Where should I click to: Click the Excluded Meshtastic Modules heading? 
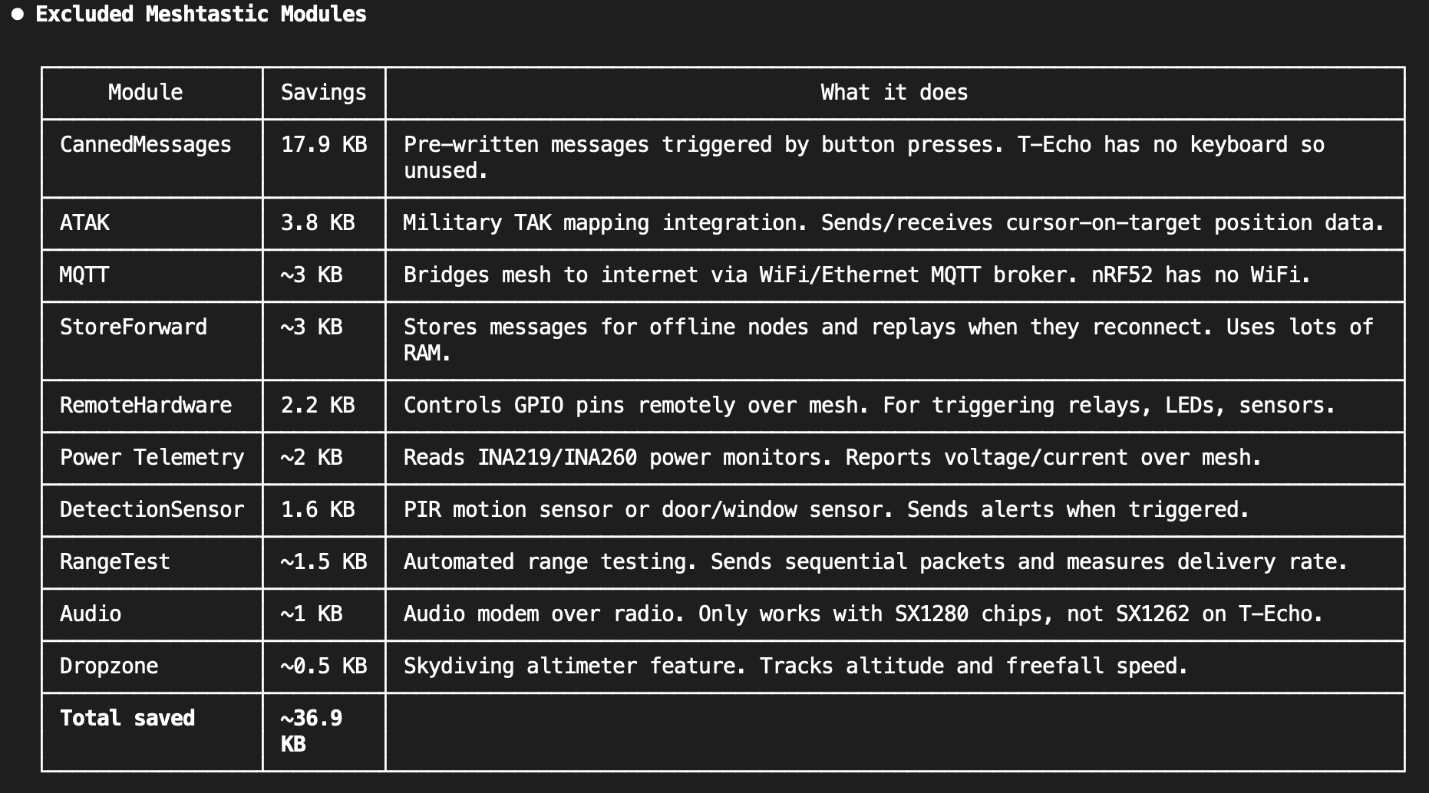[x=200, y=15]
